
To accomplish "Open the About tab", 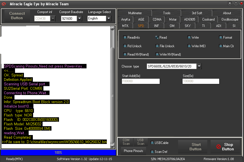I will click(x=227, y=13).
